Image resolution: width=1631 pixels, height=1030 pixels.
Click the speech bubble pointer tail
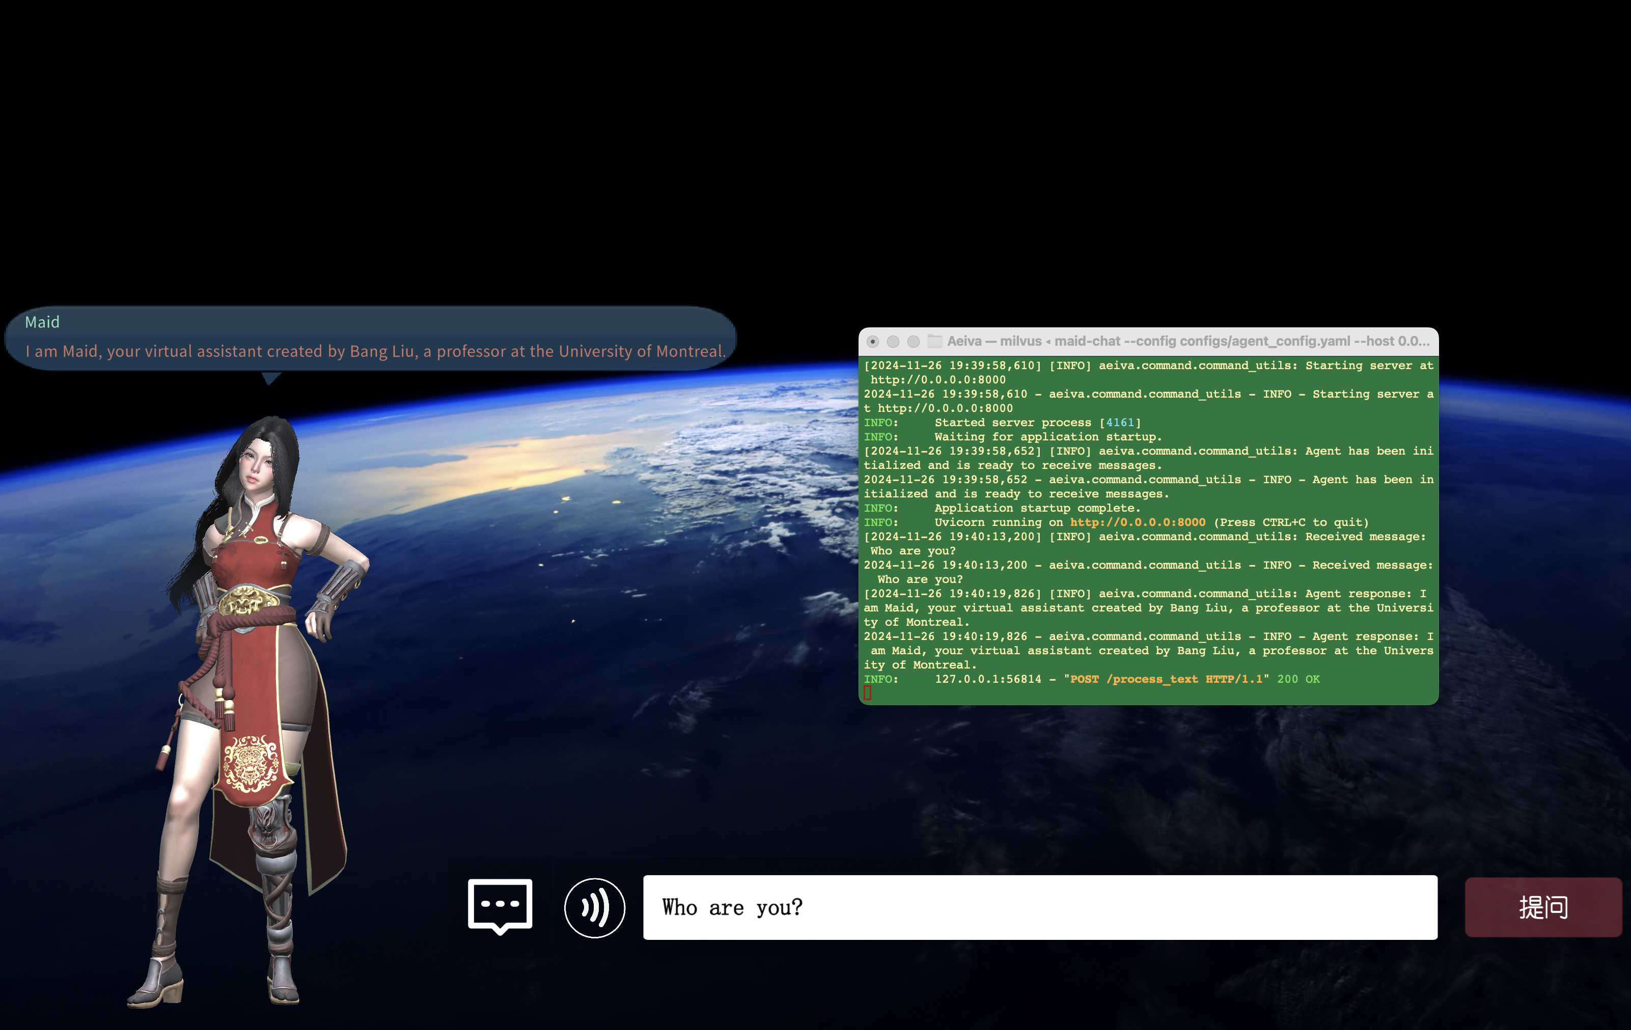(x=271, y=378)
